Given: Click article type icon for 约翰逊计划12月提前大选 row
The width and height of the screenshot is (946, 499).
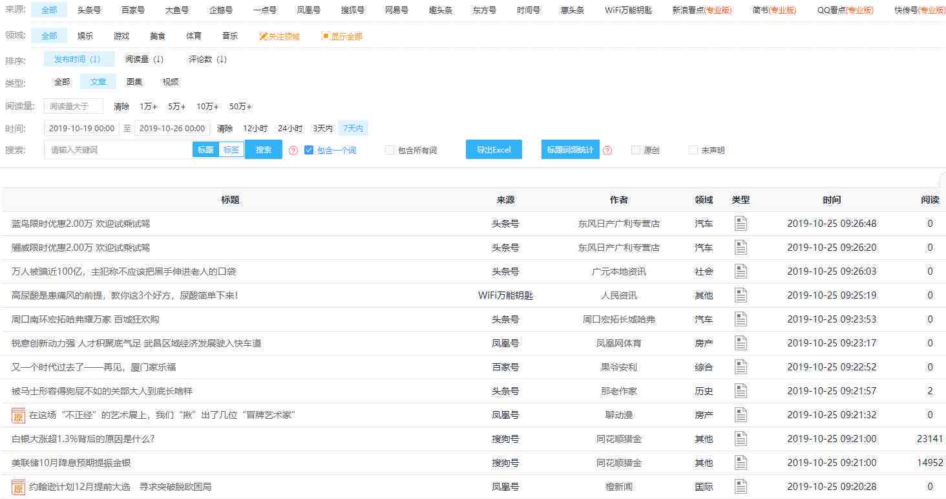Looking at the screenshot, I should coord(741,487).
